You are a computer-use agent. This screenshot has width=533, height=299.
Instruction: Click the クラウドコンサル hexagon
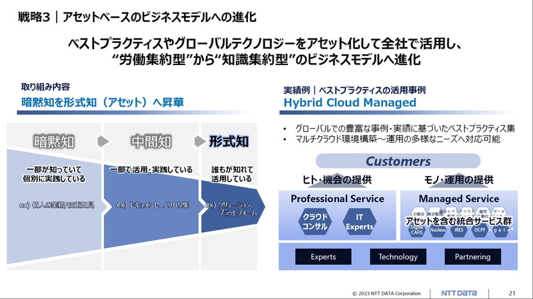pyautogui.click(x=315, y=221)
